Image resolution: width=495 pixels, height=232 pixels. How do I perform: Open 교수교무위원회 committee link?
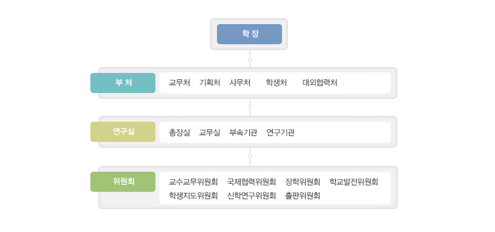pos(193,181)
